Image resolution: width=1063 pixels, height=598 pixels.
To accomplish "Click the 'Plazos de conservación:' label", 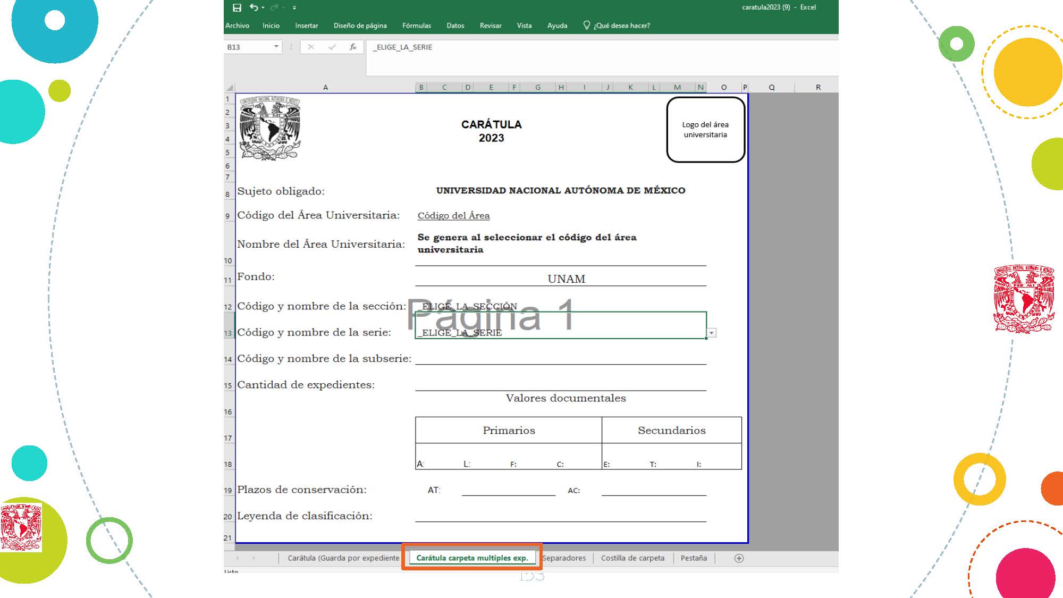I will (x=301, y=490).
